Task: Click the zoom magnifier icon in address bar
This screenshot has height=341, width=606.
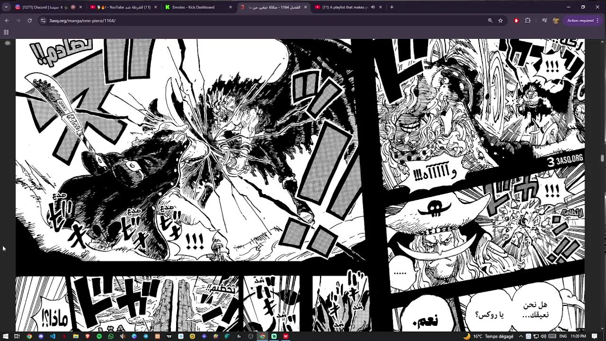Action: click(490, 20)
